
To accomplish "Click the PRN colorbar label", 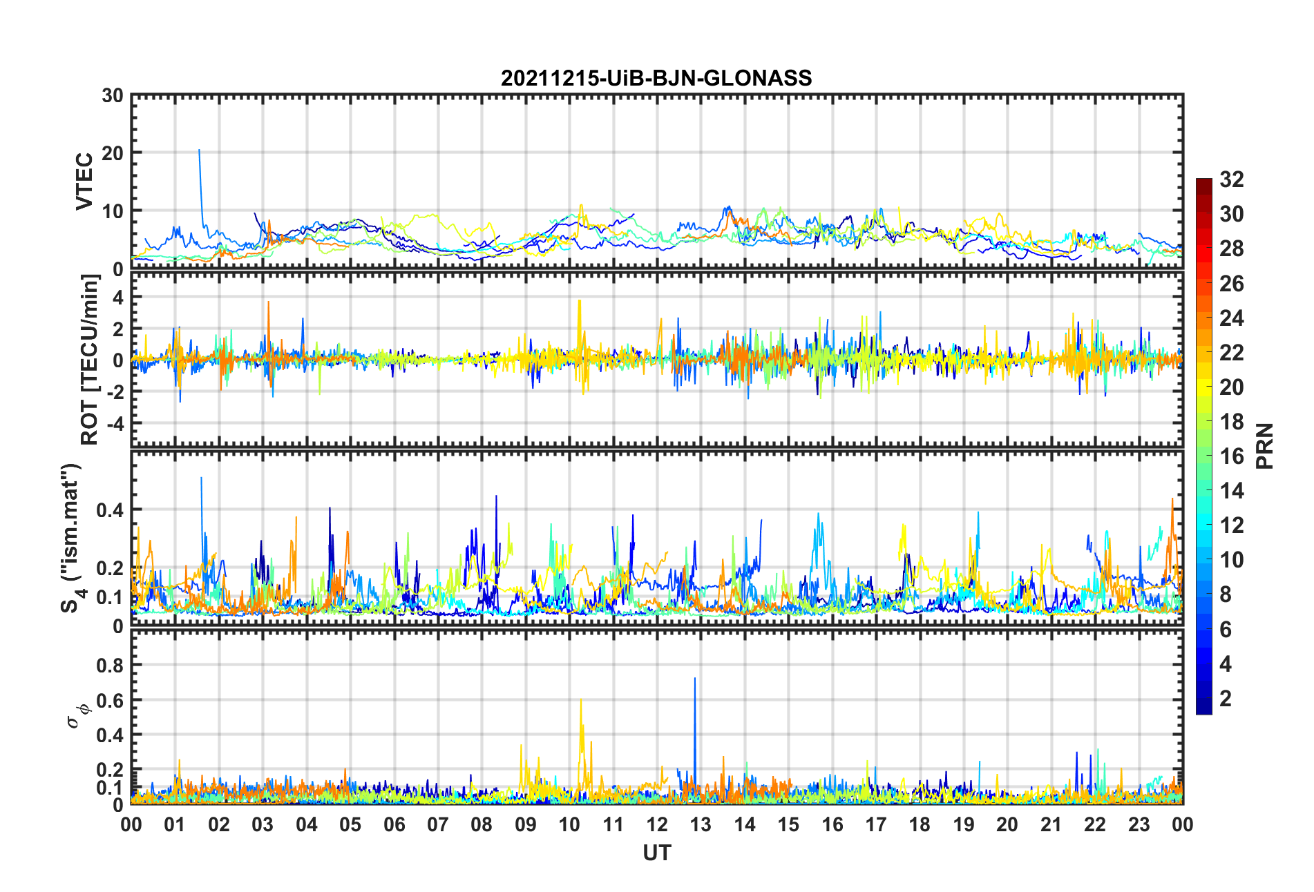I will (1264, 446).
